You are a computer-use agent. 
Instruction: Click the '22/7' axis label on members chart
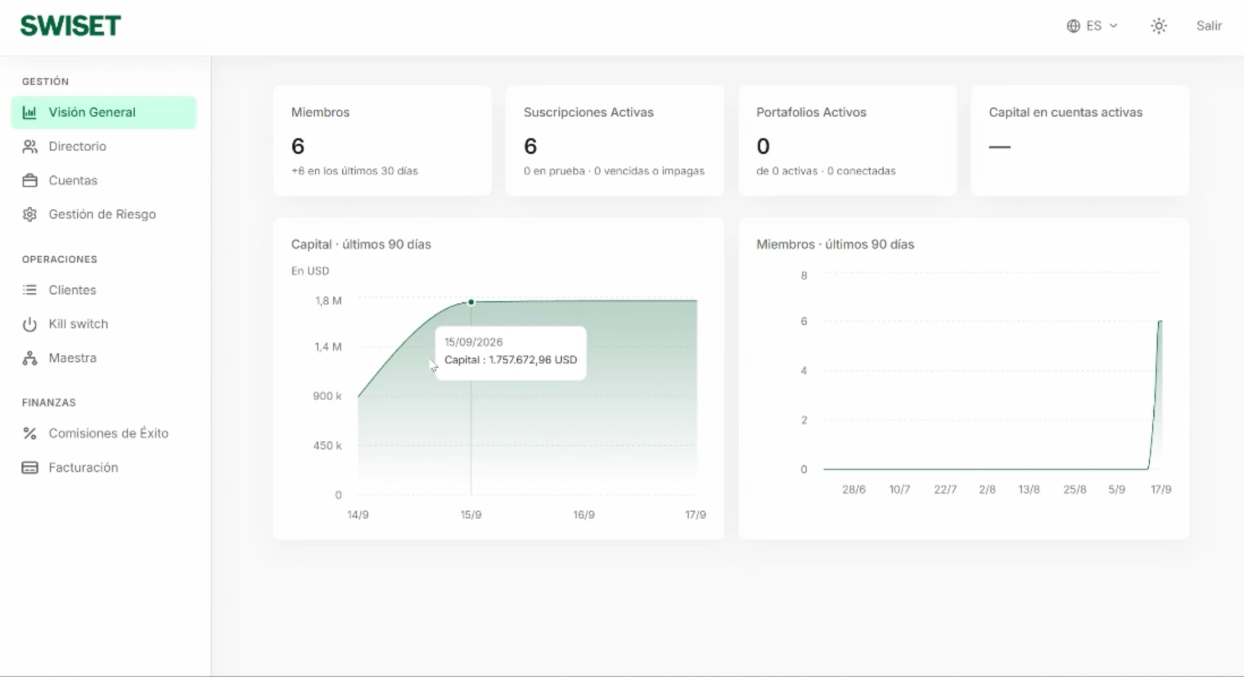(x=945, y=489)
